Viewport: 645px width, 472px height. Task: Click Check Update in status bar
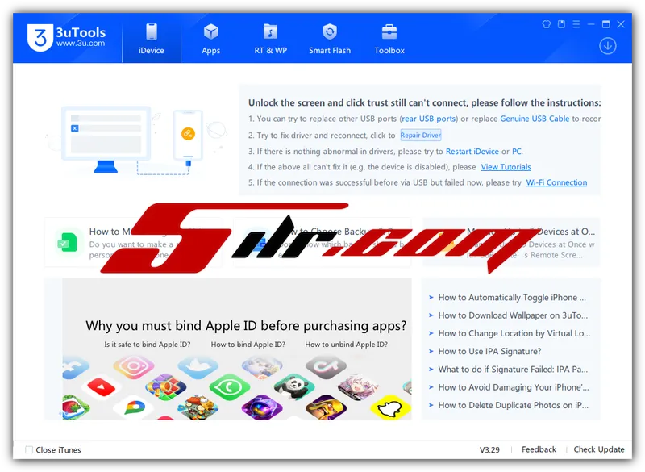tap(599, 449)
